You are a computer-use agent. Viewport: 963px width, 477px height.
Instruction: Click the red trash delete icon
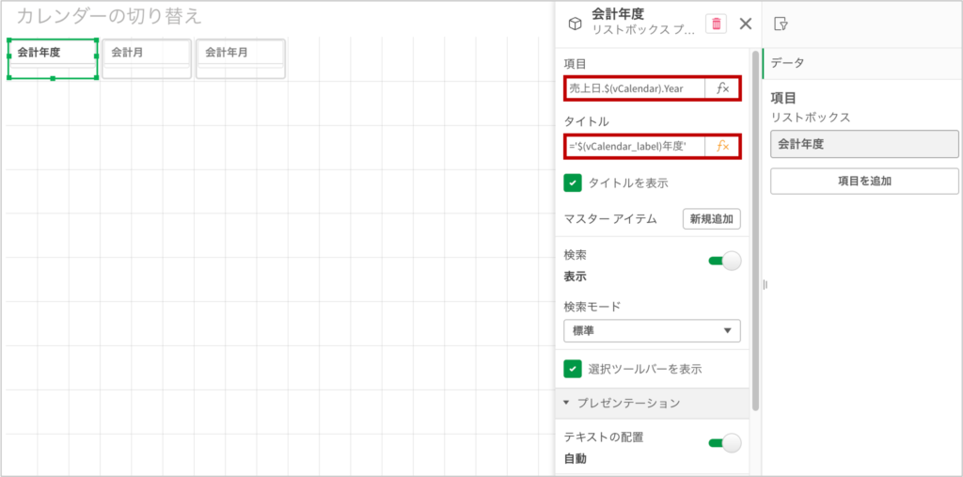716,24
